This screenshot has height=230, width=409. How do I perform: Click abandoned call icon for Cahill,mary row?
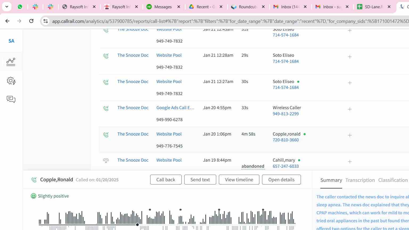click(106, 161)
